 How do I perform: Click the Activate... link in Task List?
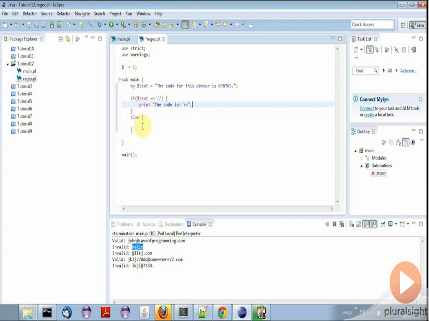[408, 71]
